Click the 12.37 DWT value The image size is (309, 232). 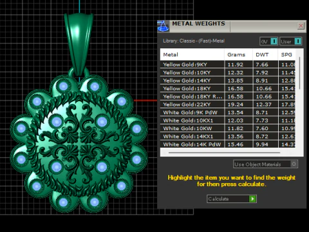pyautogui.click(x=264, y=104)
